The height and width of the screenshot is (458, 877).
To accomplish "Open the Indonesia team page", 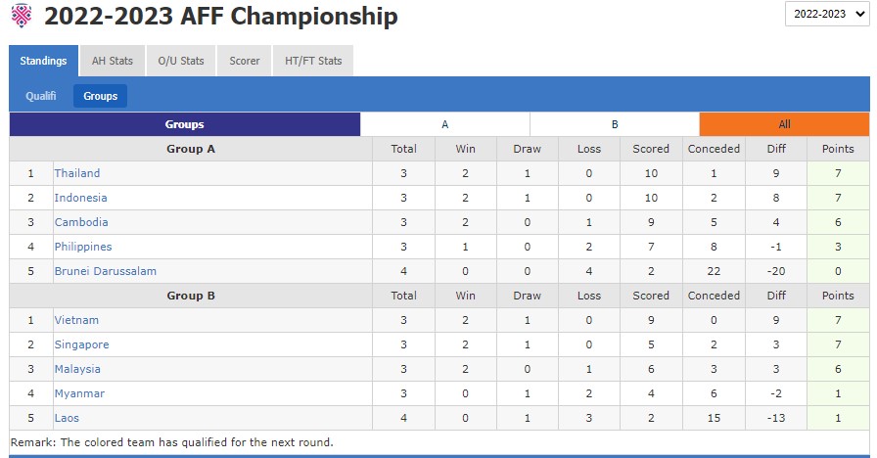I will pyautogui.click(x=81, y=198).
